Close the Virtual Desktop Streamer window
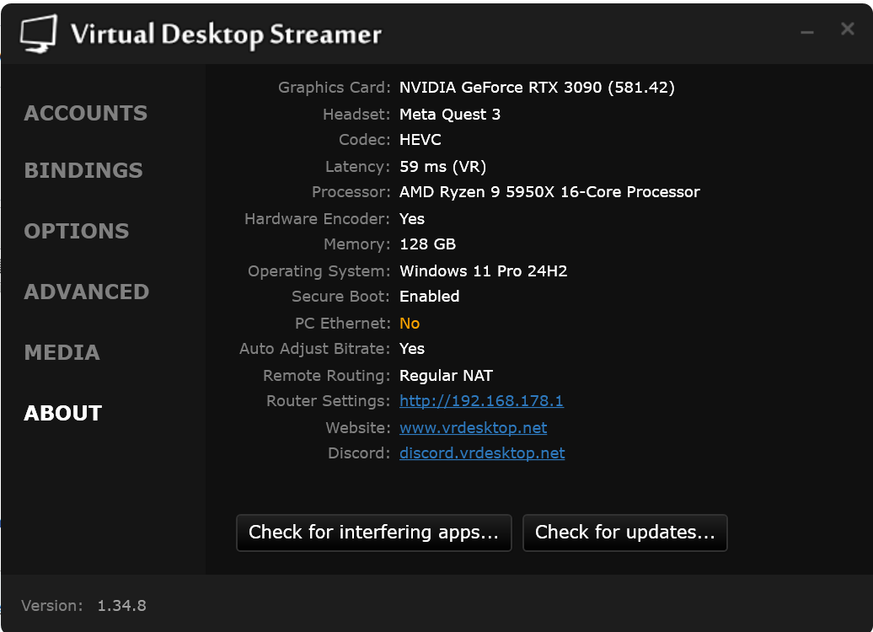The width and height of the screenshot is (873, 632). pos(848,29)
